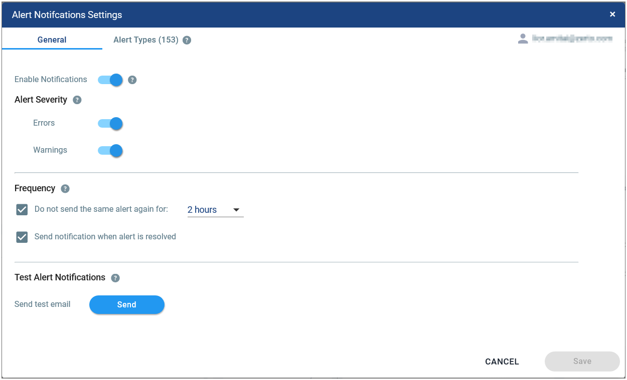Close the Alert Notifications Settings dialog

612,15
